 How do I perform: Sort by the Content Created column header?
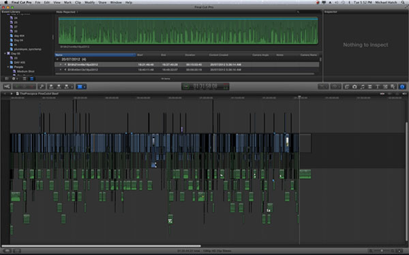[x=219, y=55]
